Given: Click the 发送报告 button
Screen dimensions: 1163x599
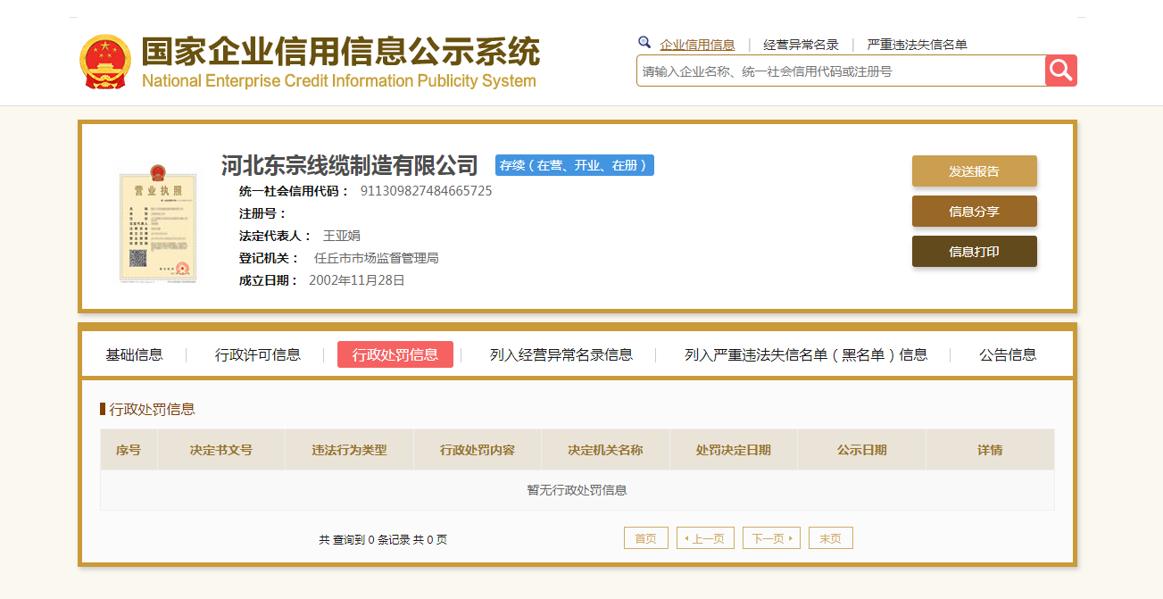Looking at the screenshot, I should tap(974, 171).
